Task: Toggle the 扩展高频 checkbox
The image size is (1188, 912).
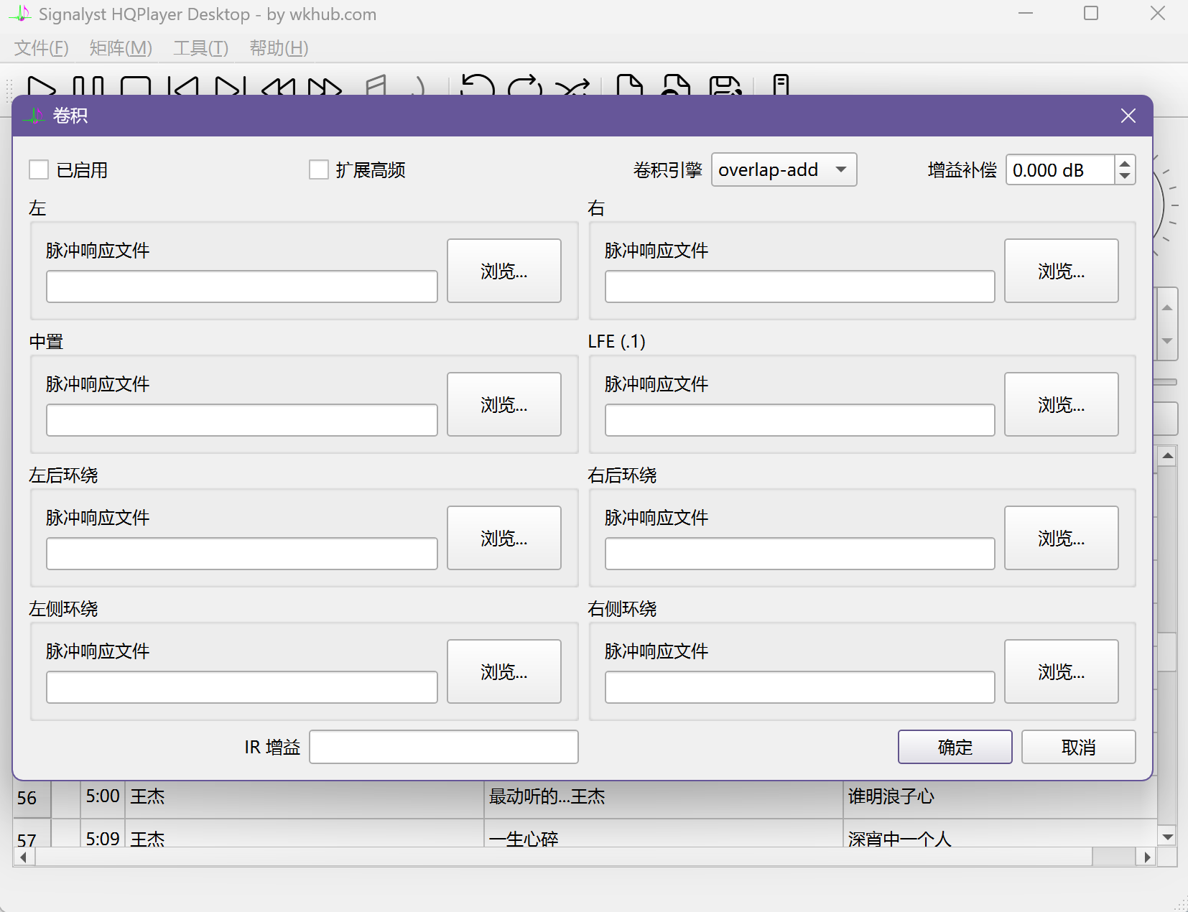Action: pyautogui.click(x=319, y=170)
